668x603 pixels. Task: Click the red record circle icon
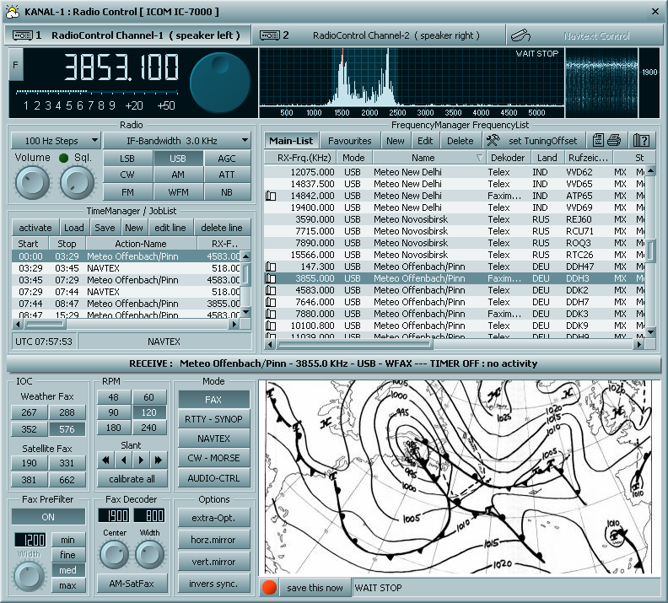pos(269,588)
